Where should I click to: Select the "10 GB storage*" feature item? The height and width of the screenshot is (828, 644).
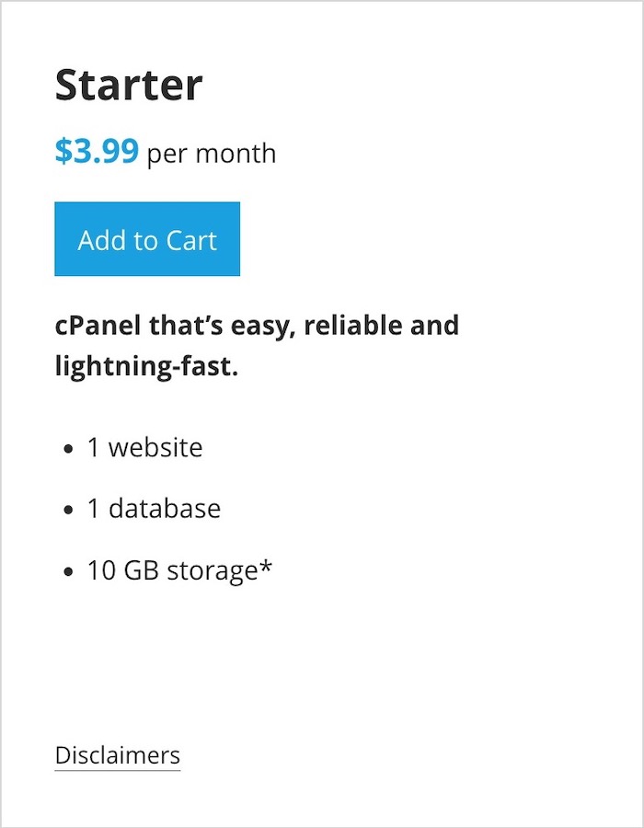point(179,570)
